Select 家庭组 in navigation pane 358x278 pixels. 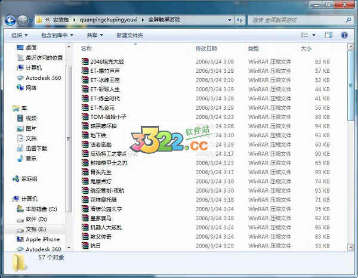tap(25, 179)
